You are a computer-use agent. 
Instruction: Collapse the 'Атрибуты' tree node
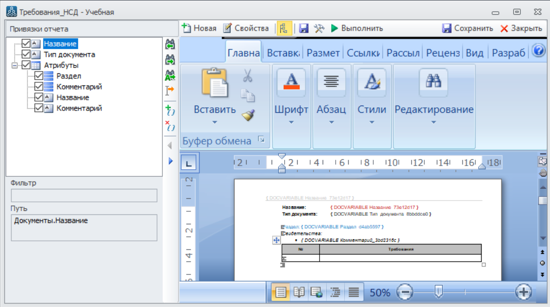pyautogui.click(x=15, y=65)
